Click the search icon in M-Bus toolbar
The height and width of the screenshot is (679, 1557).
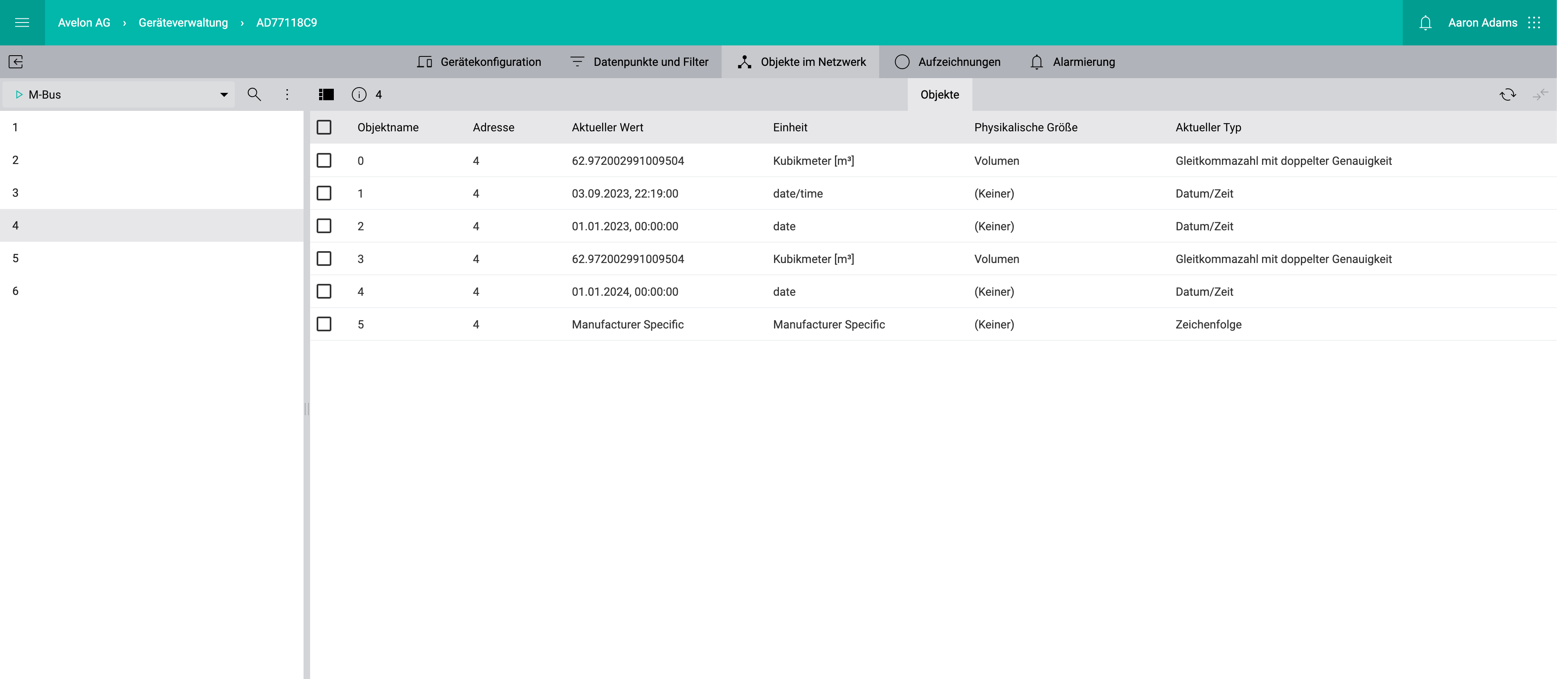[x=253, y=94]
